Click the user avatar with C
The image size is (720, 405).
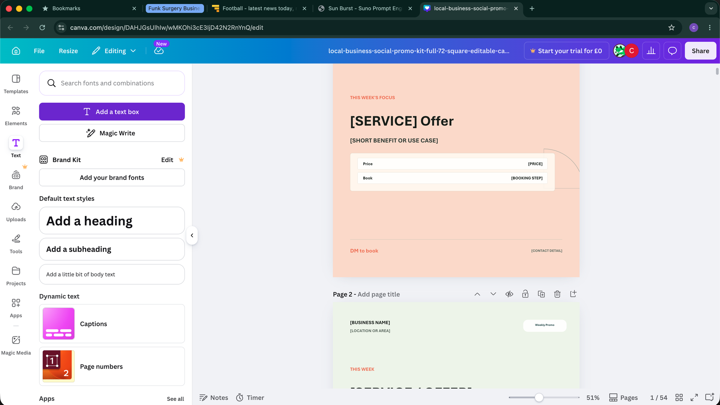(x=631, y=51)
